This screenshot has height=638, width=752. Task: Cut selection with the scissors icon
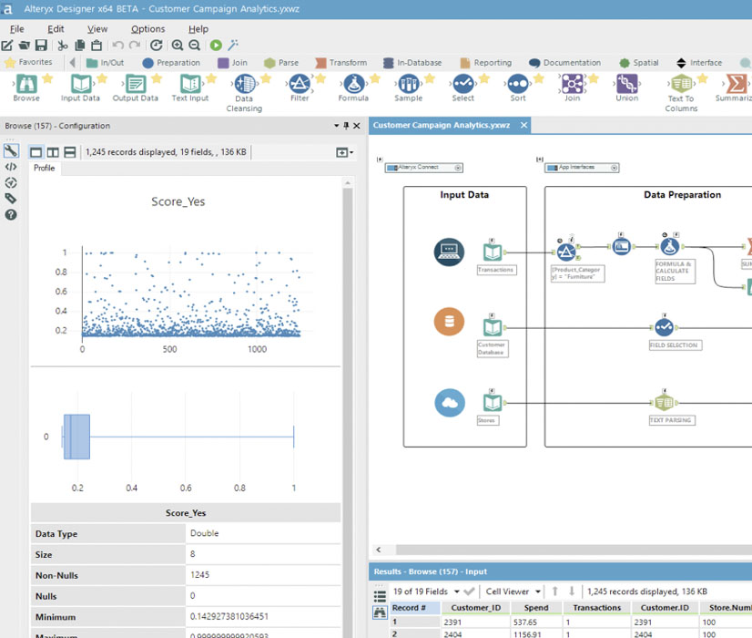click(62, 46)
